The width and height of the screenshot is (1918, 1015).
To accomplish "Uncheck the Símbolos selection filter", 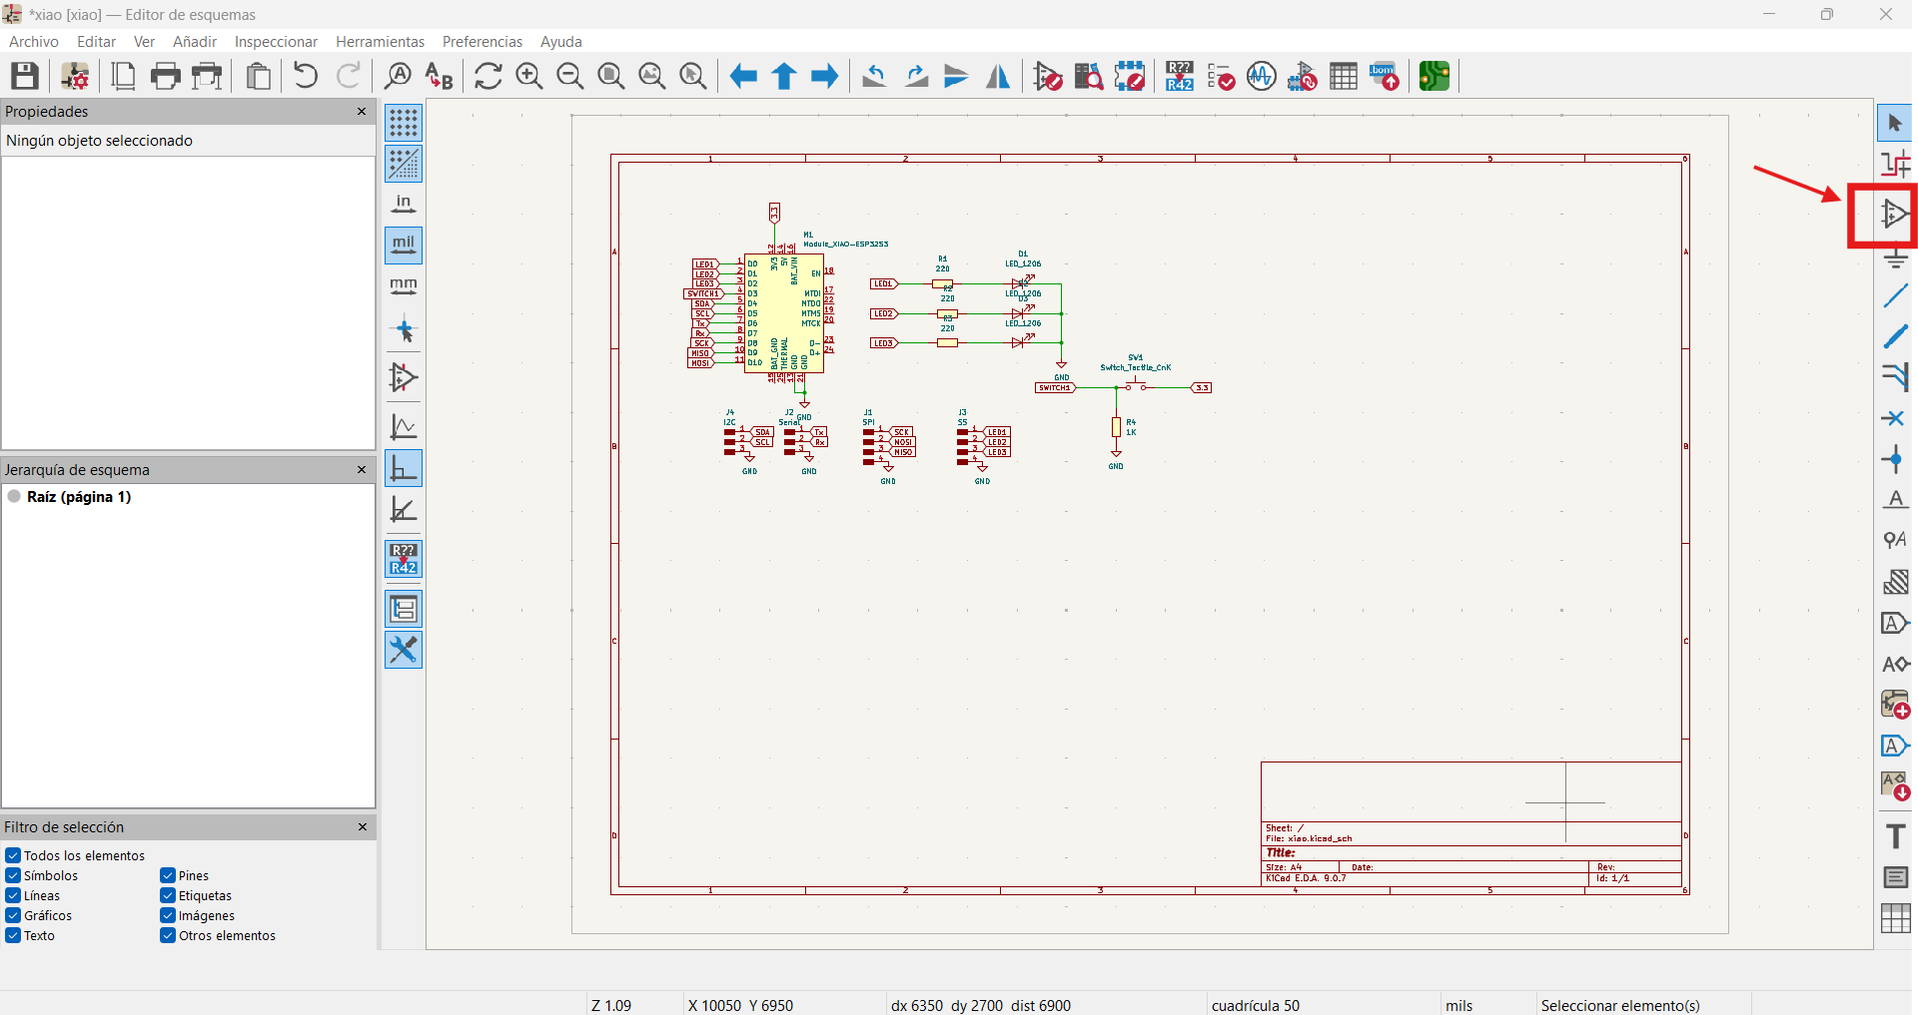I will click(x=13, y=875).
